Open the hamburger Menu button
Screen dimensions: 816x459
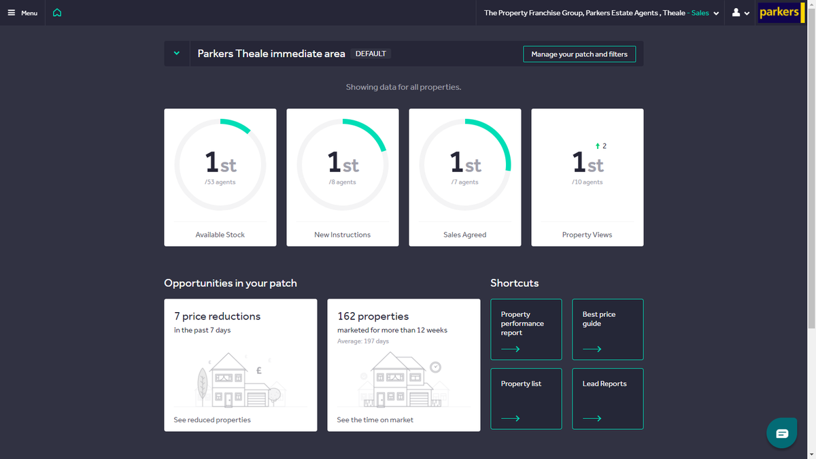pos(22,13)
